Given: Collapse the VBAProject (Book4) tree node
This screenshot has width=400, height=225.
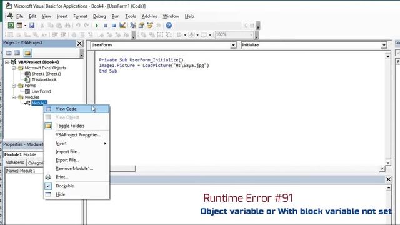Looking at the screenshot, I should (7, 62).
